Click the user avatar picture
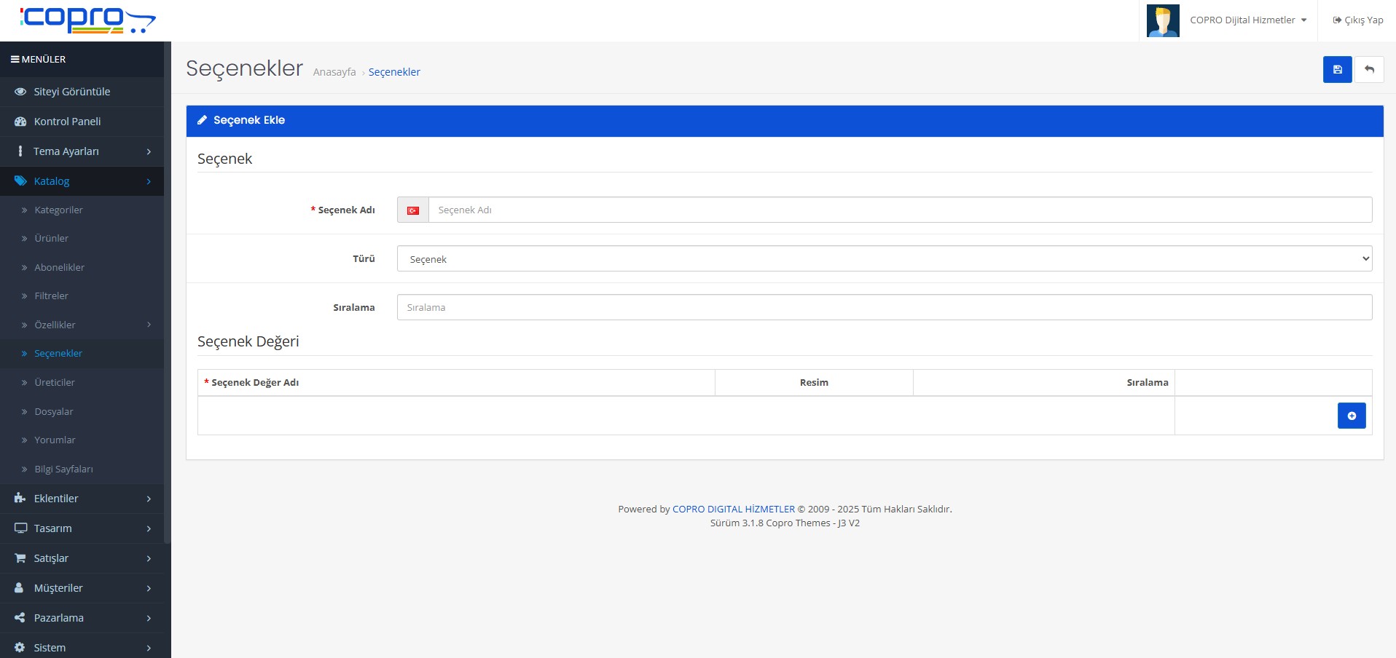Viewport: 1396px width, 658px height. tap(1162, 20)
